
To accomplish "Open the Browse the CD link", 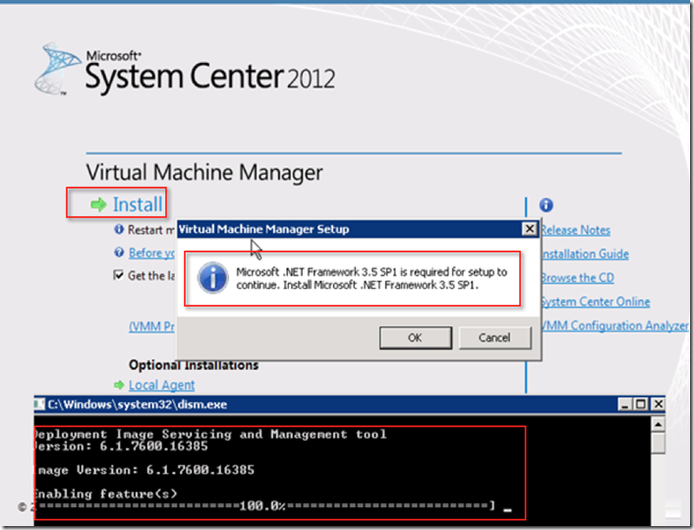I will [578, 278].
